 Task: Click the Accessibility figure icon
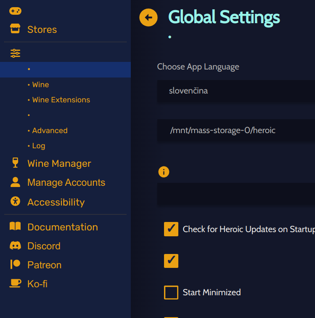click(x=15, y=201)
